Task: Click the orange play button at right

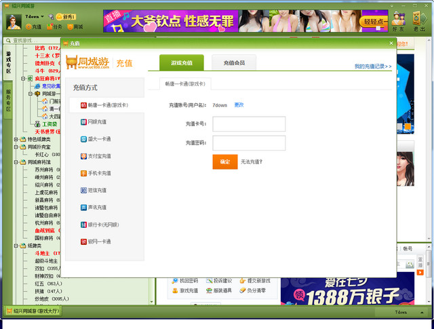Action: (420, 273)
